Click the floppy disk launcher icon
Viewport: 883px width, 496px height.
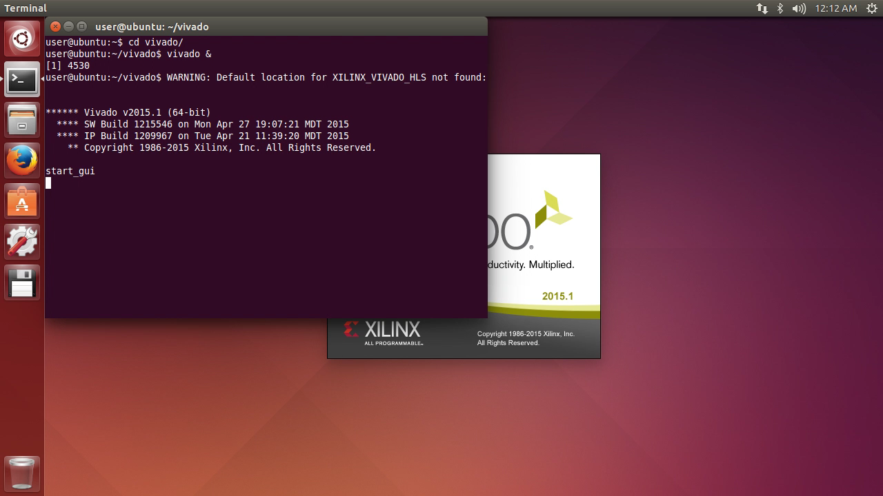click(x=21, y=282)
